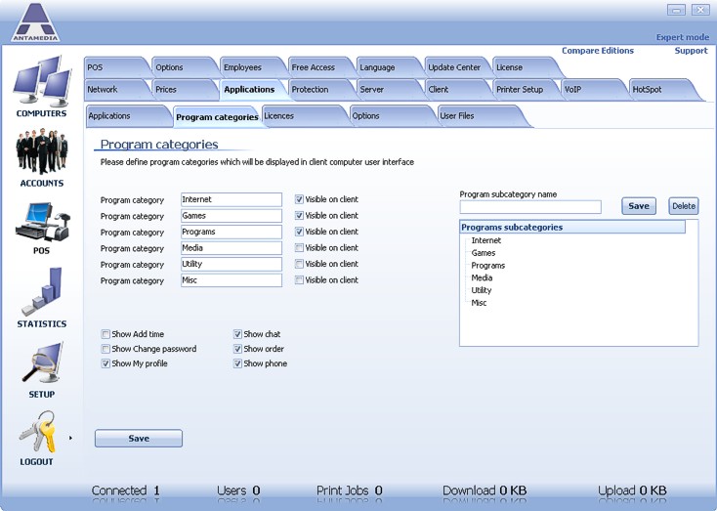Click the bottom Save button
Viewport: 717px width, 511px height.
point(139,439)
